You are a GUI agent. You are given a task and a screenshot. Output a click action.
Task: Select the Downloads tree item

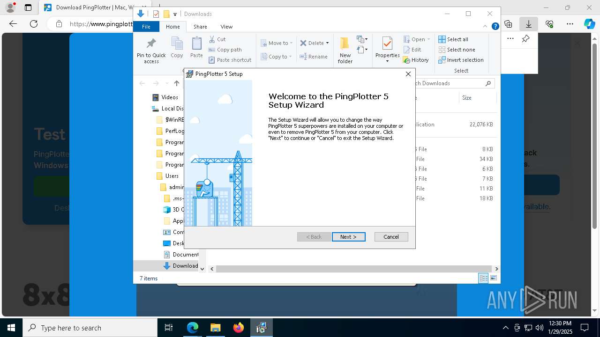pyautogui.click(x=180, y=266)
